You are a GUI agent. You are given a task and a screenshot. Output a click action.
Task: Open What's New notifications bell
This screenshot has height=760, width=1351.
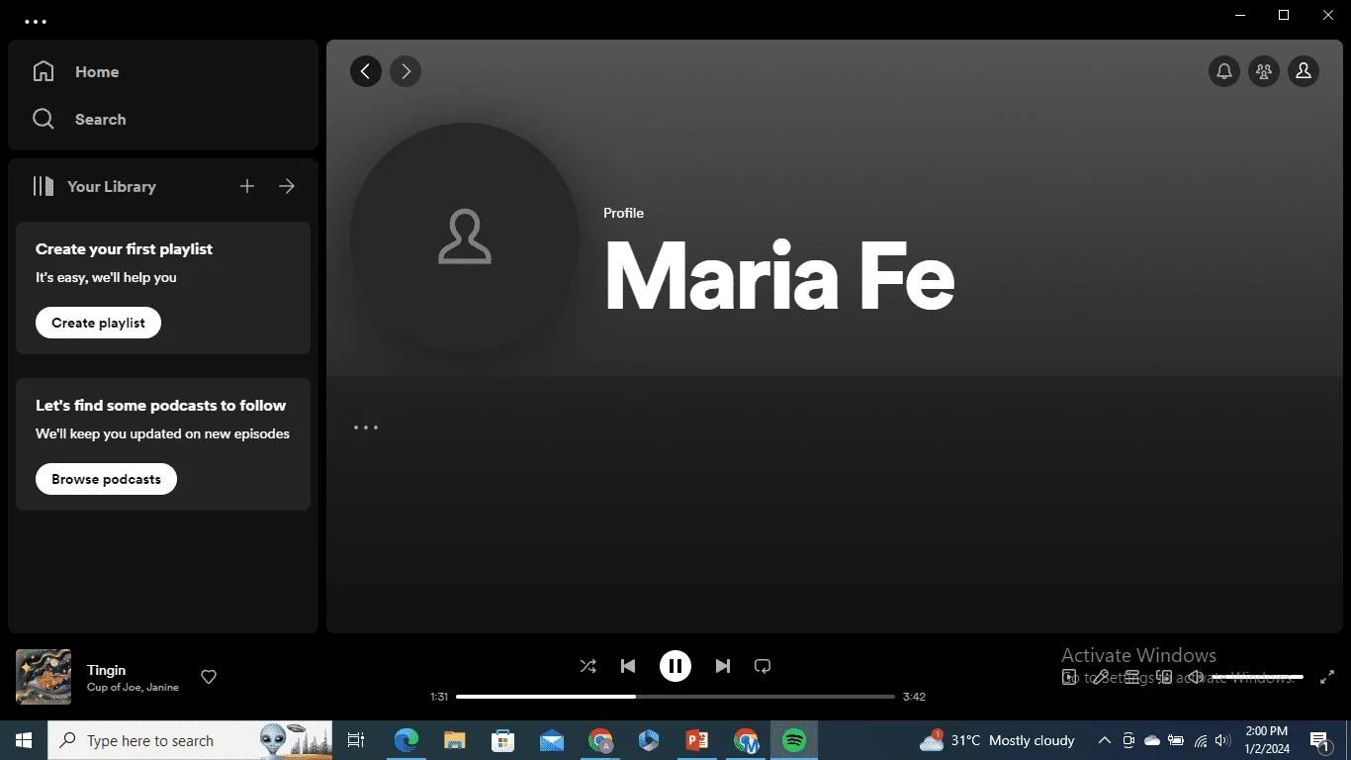tap(1224, 71)
